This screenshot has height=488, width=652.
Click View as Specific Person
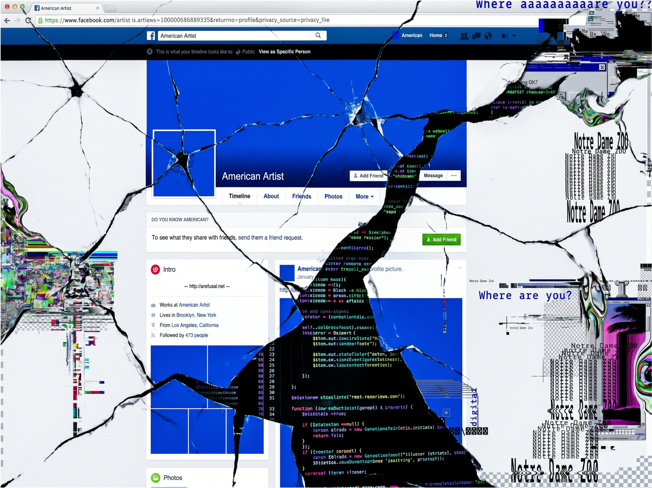tap(284, 52)
